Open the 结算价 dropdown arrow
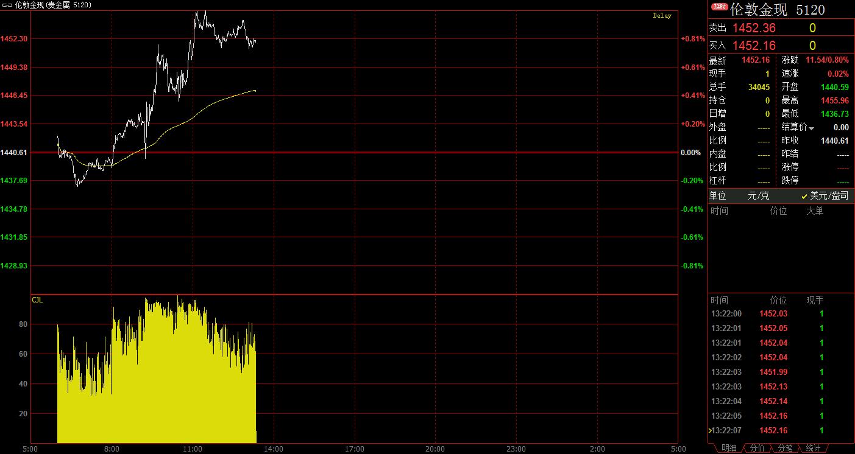 (x=812, y=128)
